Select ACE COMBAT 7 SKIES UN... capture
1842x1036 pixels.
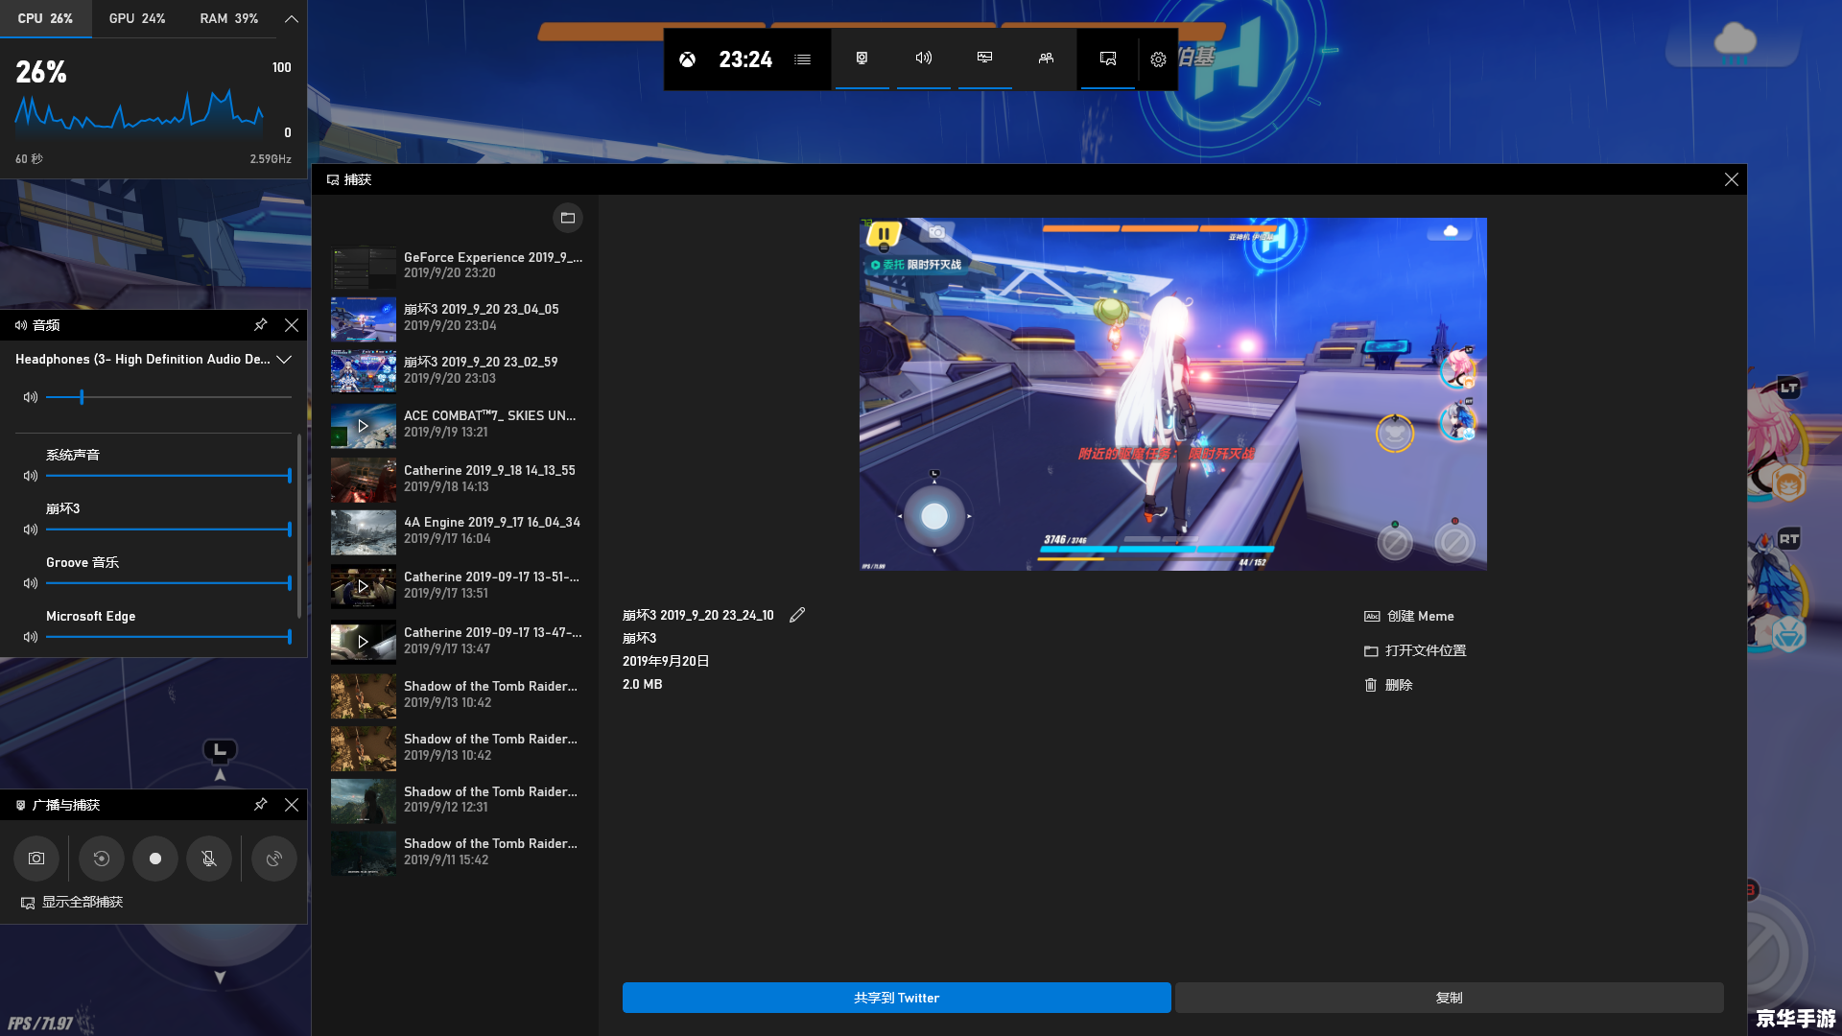coord(458,425)
